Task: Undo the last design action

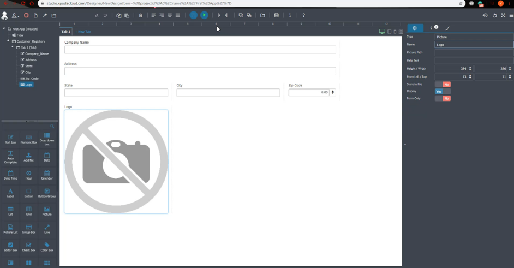Action: (97, 15)
